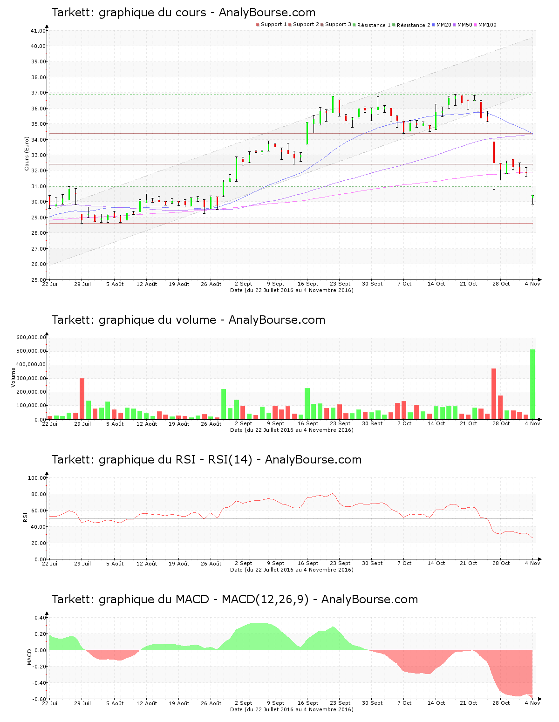Click the Résistance 1 green legend square
This screenshot has height=722, width=559.
point(354,25)
